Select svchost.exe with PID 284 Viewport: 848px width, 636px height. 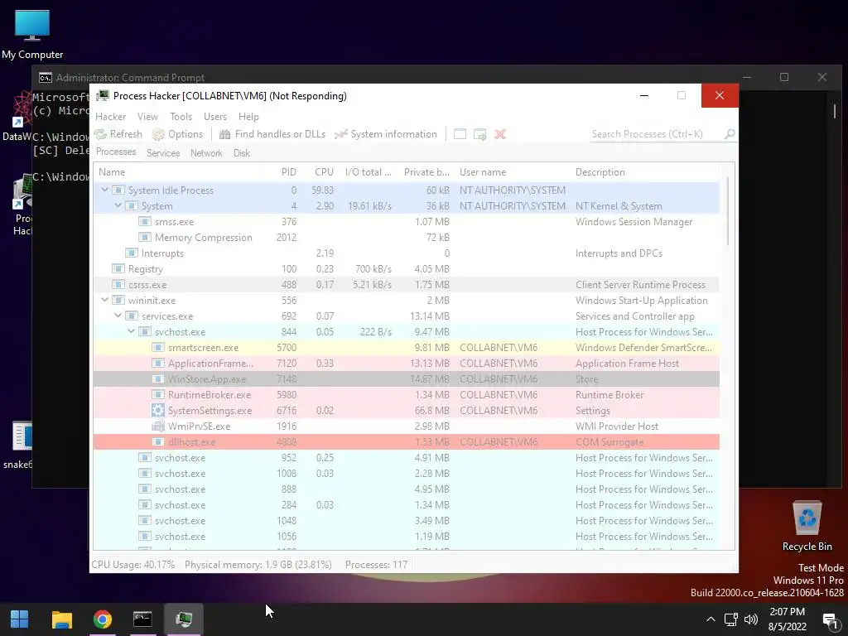pyautogui.click(x=407, y=504)
